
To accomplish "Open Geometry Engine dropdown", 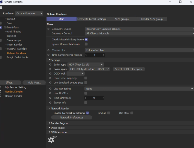I will point(139,29).
